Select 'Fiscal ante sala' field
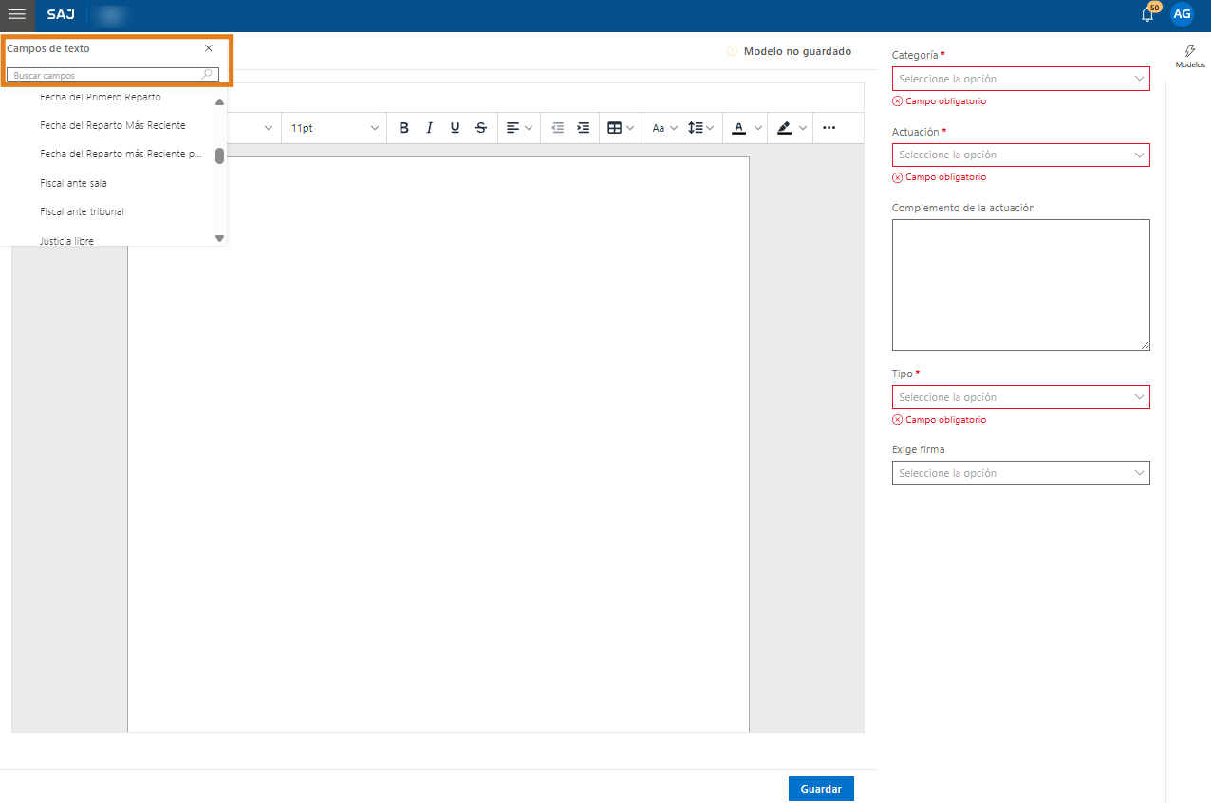This screenshot has width=1211, height=803. click(73, 183)
